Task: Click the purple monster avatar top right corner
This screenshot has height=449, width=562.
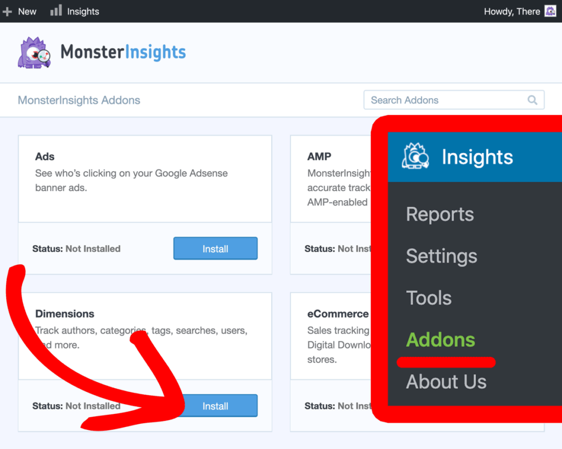Action: (x=550, y=11)
